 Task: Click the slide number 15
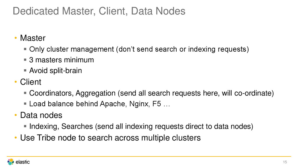tap(285, 162)
